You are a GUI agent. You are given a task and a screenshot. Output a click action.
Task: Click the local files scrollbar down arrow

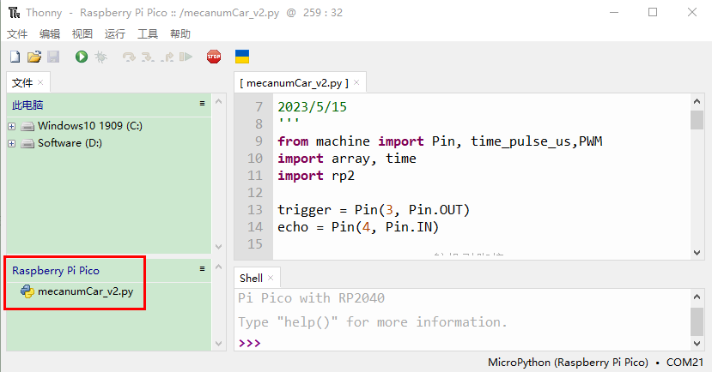(x=218, y=247)
